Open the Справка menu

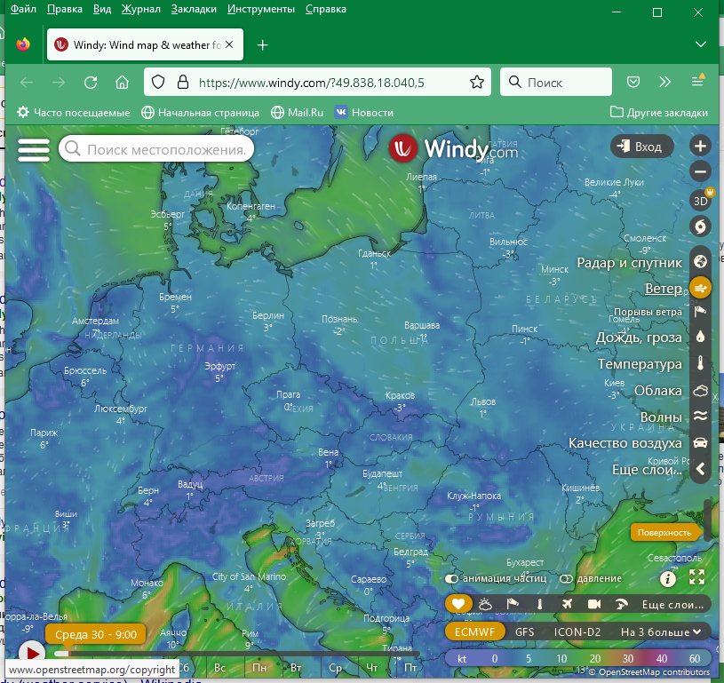click(325, 9)
